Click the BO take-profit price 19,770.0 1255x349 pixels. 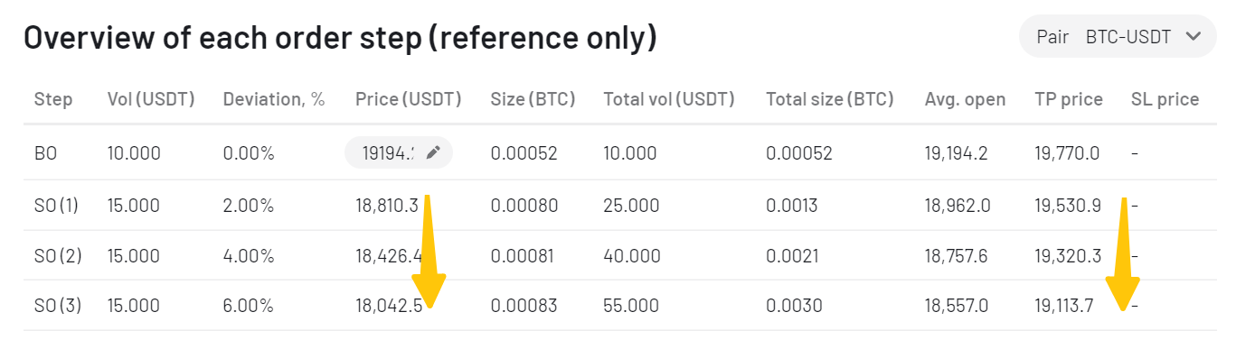click(x=1067, y=153)
